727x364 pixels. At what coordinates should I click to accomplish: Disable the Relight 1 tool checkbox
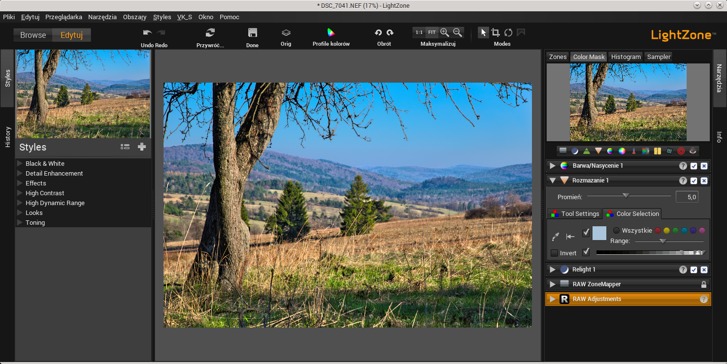click(x=694, y=270)
